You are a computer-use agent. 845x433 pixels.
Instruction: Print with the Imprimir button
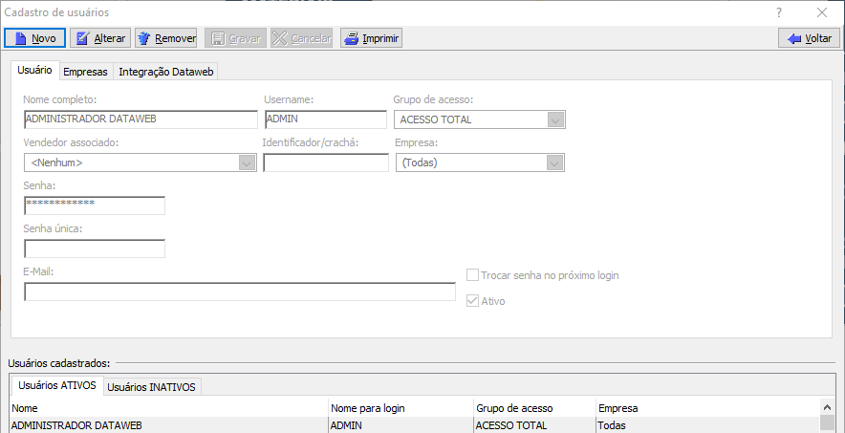pyautogui.click(x=371, y=38)
